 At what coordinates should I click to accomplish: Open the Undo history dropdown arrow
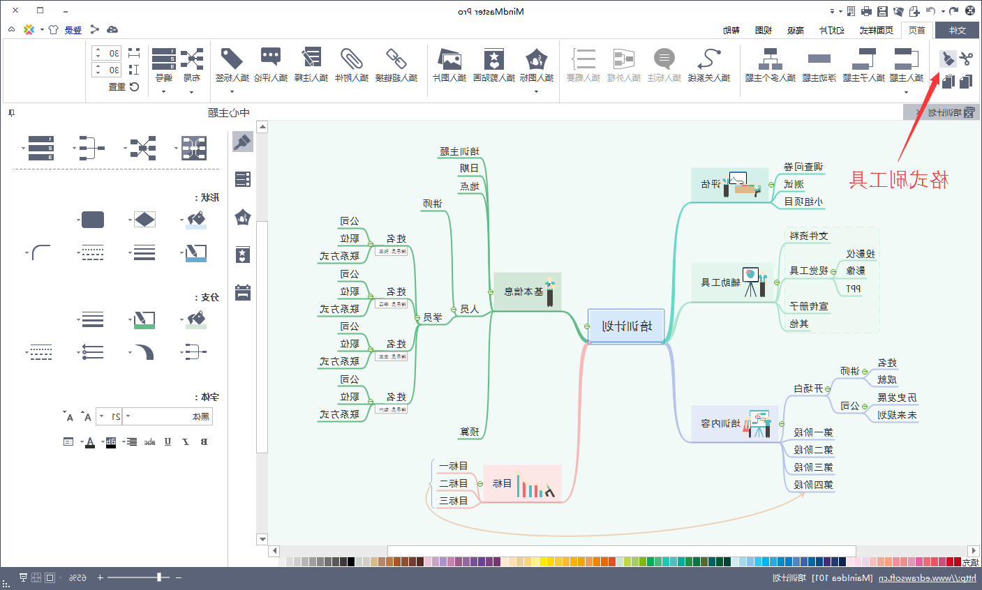point(943,11)
